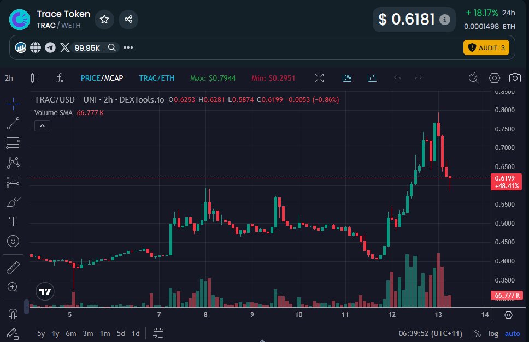Open the AUDIT: 3 badge
The height and width of the screenshot is (342, 529).
pyautogui.click(x=486, y=48)
